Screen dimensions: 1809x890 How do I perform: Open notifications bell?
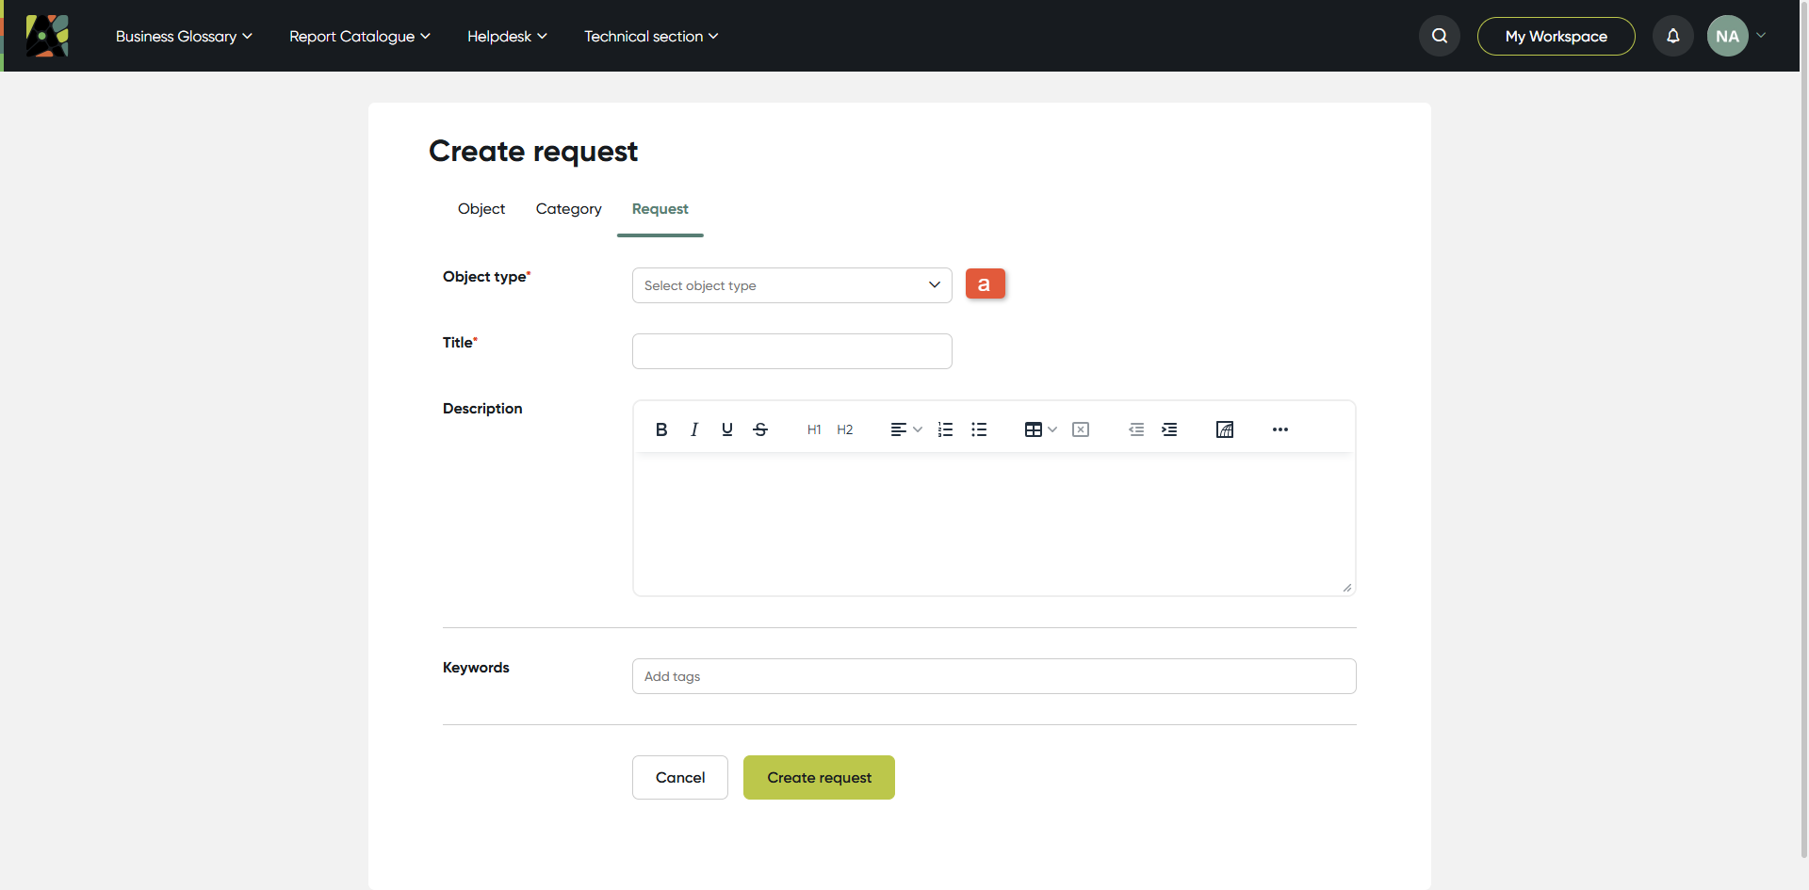pyautogui.click(x=1673, y=36)
